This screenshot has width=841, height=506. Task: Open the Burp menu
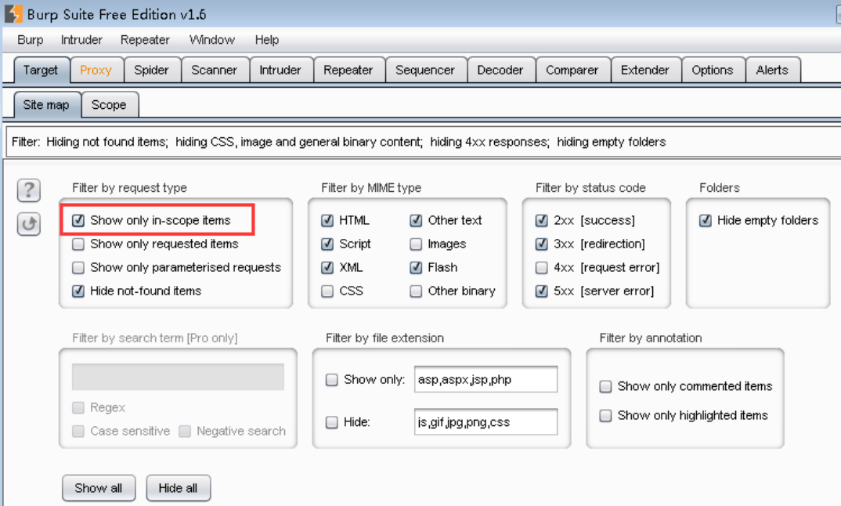coord(30,40)
